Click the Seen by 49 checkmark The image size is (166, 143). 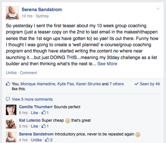pos(137,84)
